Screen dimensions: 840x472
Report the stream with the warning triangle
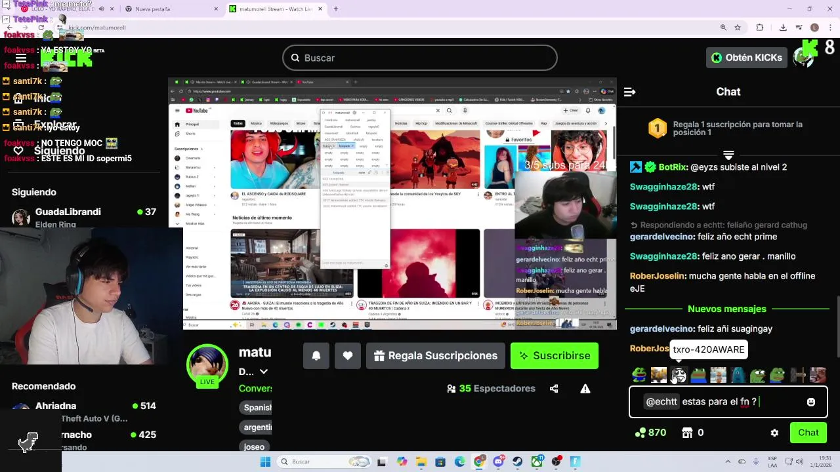click(x=585, y=389)
